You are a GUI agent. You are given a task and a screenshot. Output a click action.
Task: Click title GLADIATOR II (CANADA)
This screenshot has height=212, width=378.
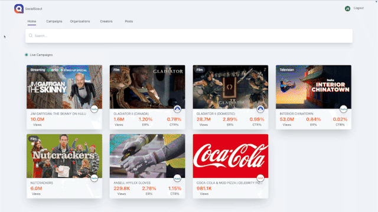[131, 114]
